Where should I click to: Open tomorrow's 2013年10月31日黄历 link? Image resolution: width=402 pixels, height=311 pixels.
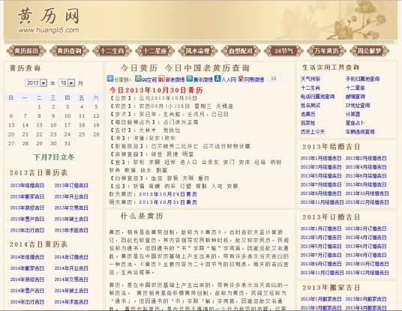click(x=168, y=202)
